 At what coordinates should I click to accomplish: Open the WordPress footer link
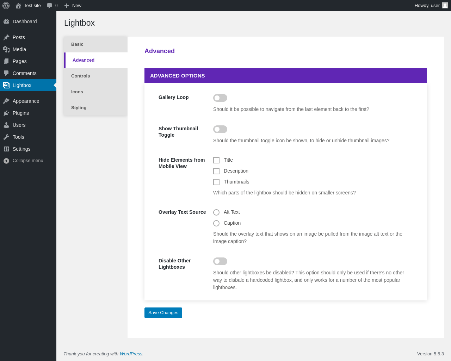(131, 354)
